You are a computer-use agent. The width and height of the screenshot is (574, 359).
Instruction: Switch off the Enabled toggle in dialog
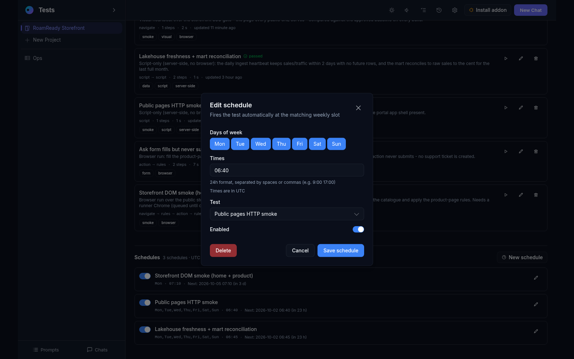(x=358, y=229)
